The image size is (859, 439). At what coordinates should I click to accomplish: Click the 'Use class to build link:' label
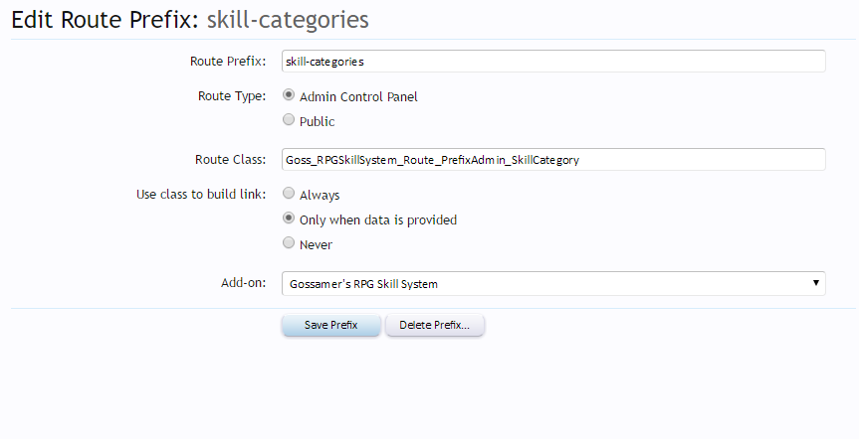[x=200, y=195]
